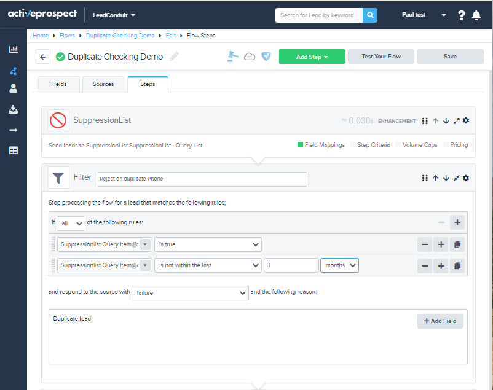493x390 pixels.
Task: Open Pricing of SuppressionList step
Action: pyautogui.click(x=456, y=145)
